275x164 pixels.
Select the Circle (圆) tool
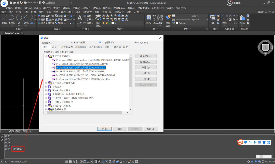tap(19, 19)
